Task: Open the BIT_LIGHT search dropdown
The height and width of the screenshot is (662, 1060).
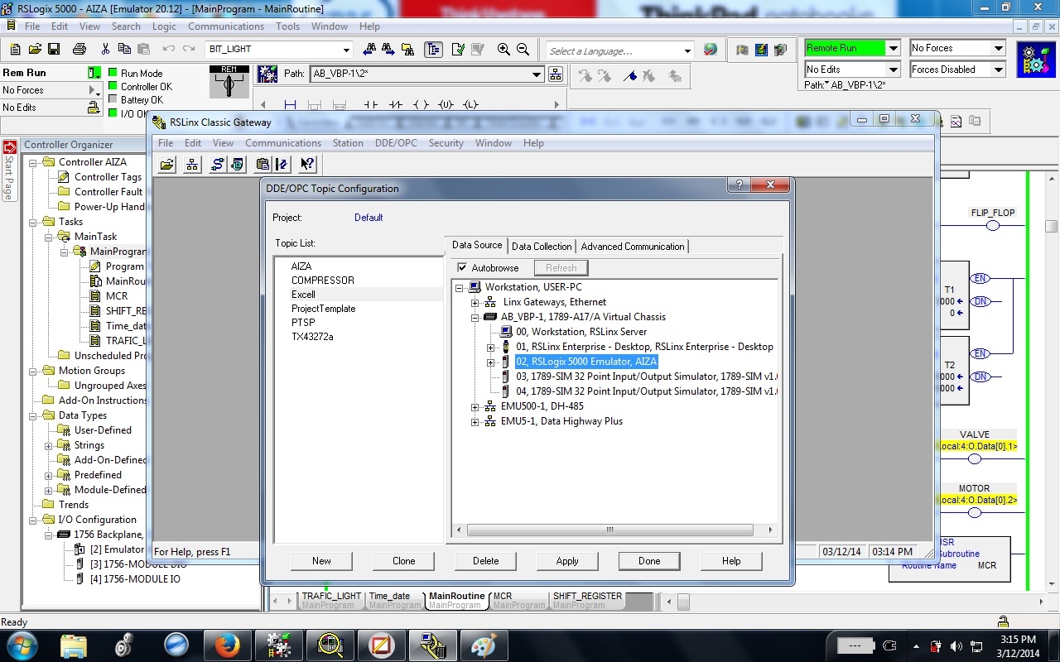Action: pos(347,50)
